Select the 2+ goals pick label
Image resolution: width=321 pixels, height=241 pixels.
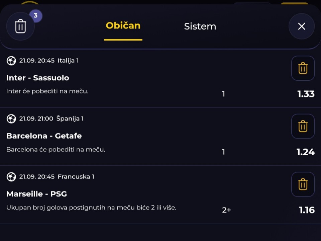coord(226,210)
